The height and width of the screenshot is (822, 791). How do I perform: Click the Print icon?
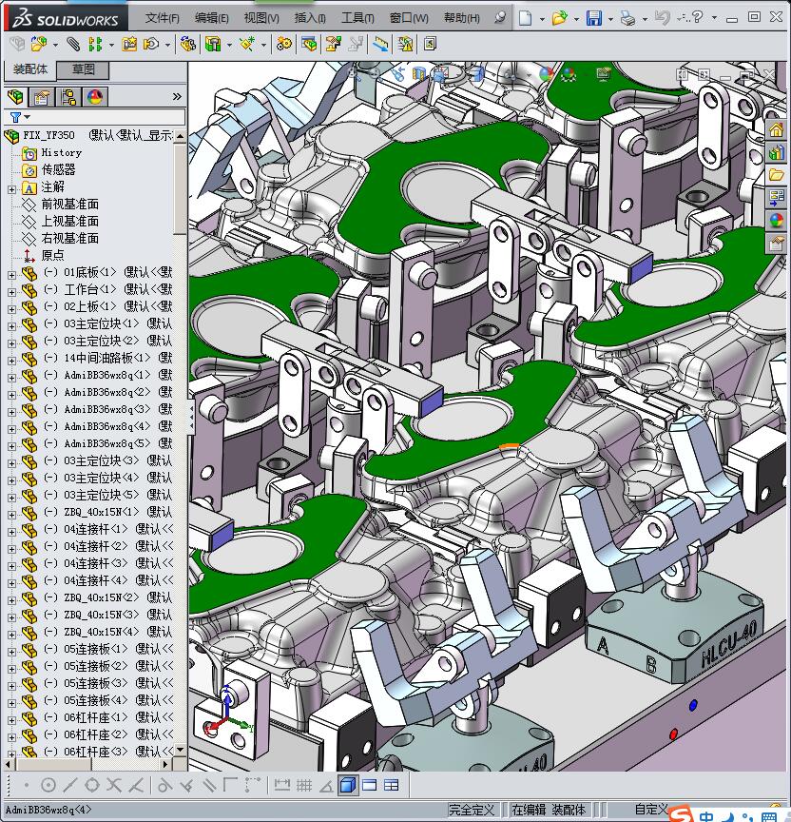627,18
